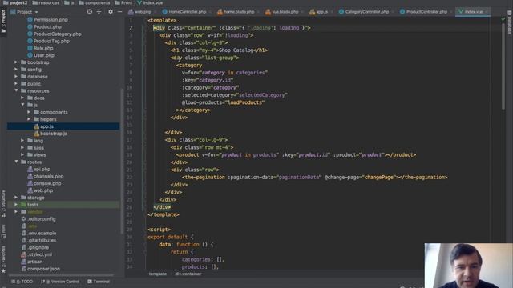513x288 pixels.
Task: Hide the Project panel with minus icon
Action: (119, 12)
